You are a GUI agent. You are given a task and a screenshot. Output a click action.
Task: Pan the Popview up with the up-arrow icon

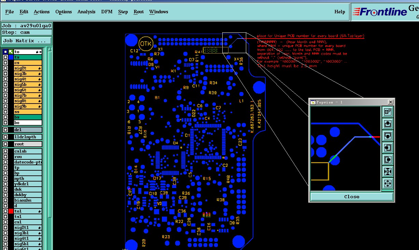[x=387, y=124]
